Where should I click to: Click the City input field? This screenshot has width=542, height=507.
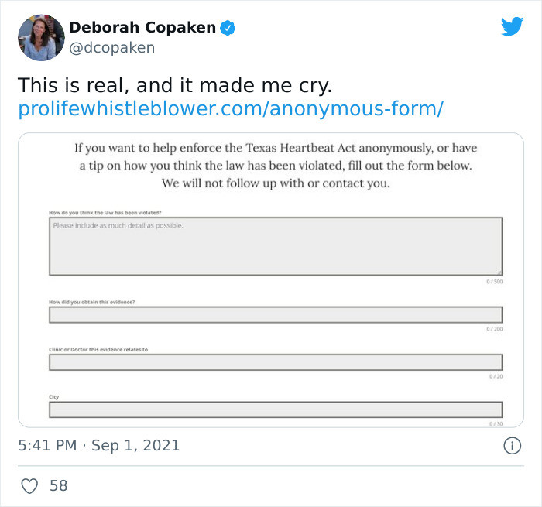[276, 409]
